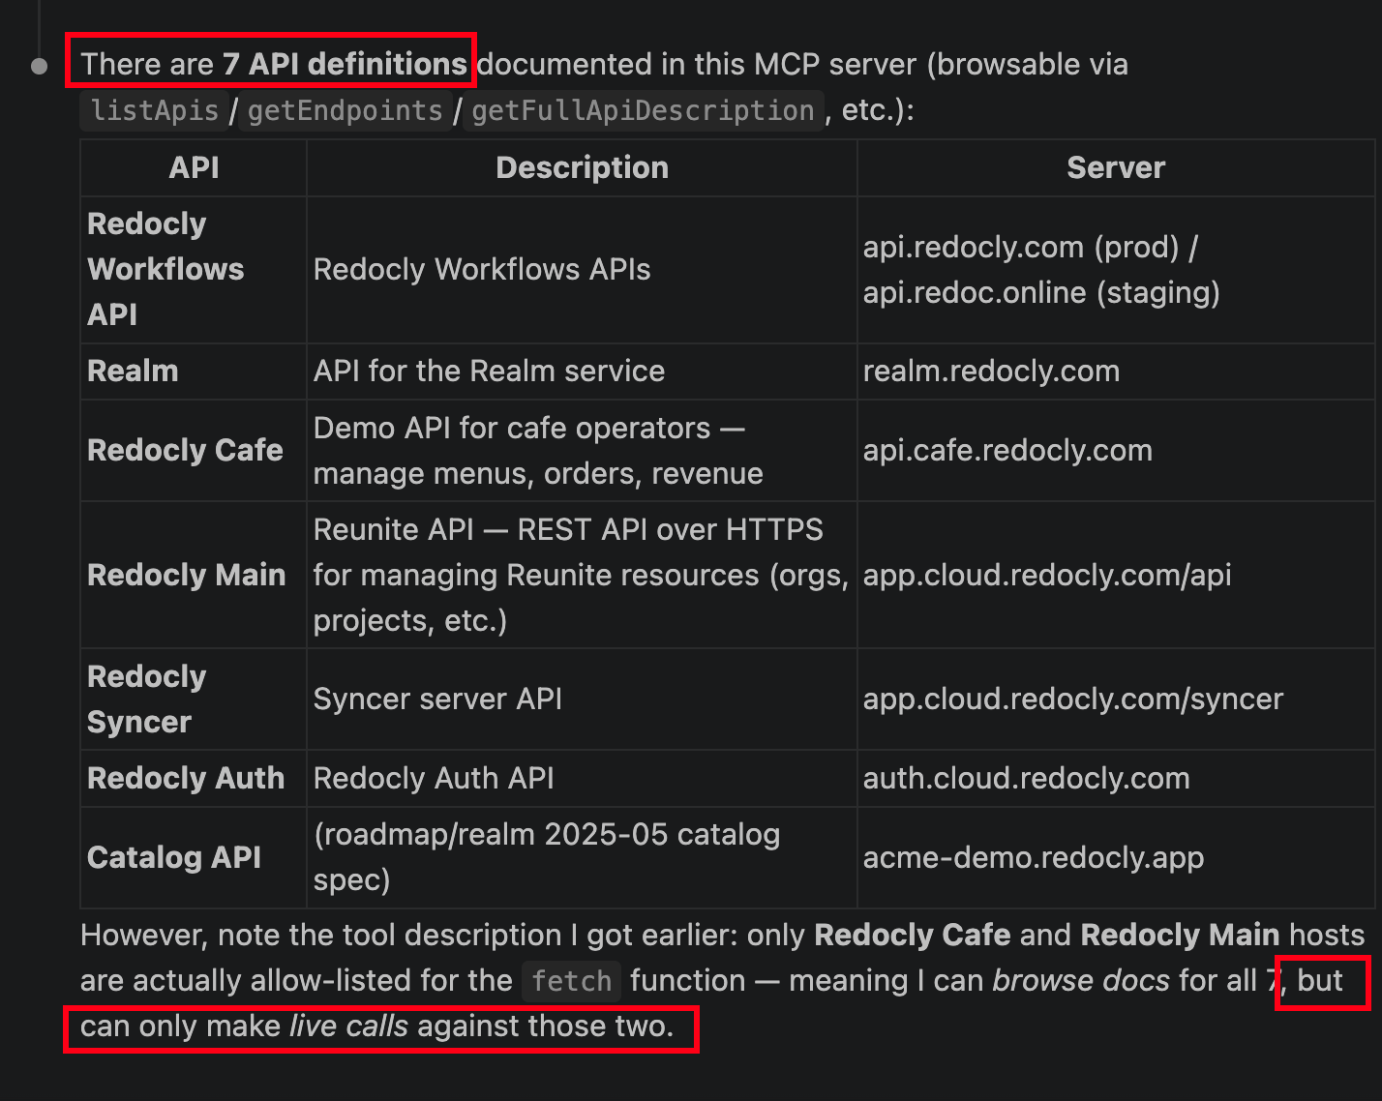1382x1101 pixels.
Task: Click the Redocly Auth name cell
Action: 194,779
